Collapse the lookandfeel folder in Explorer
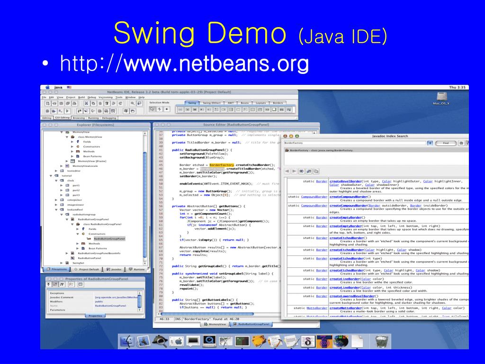The height and width of the screenshot is (364, 485). pos(56,209)
